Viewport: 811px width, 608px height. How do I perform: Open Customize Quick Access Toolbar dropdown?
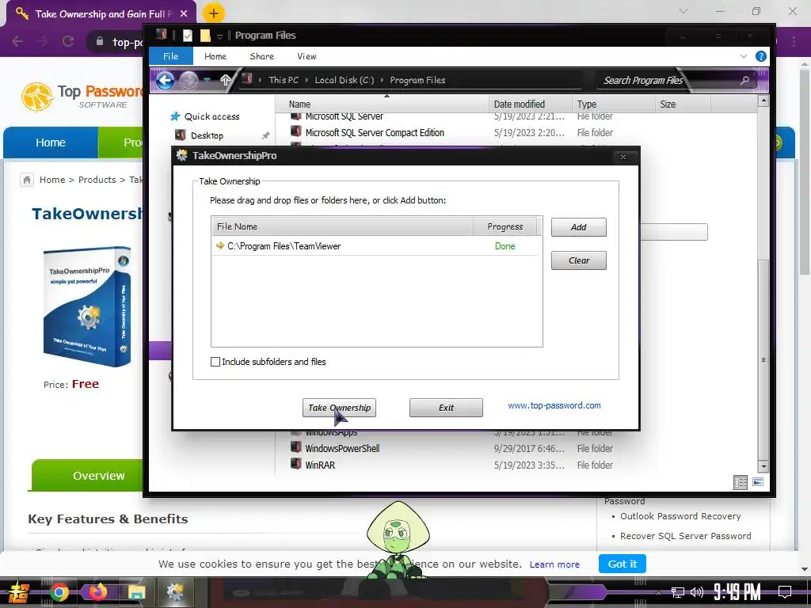(220, 36)
